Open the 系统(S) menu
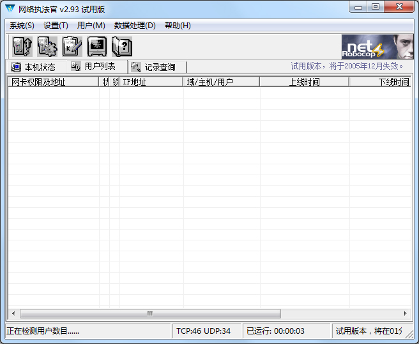This screenshot has width=419, height=344. point(22,26)
